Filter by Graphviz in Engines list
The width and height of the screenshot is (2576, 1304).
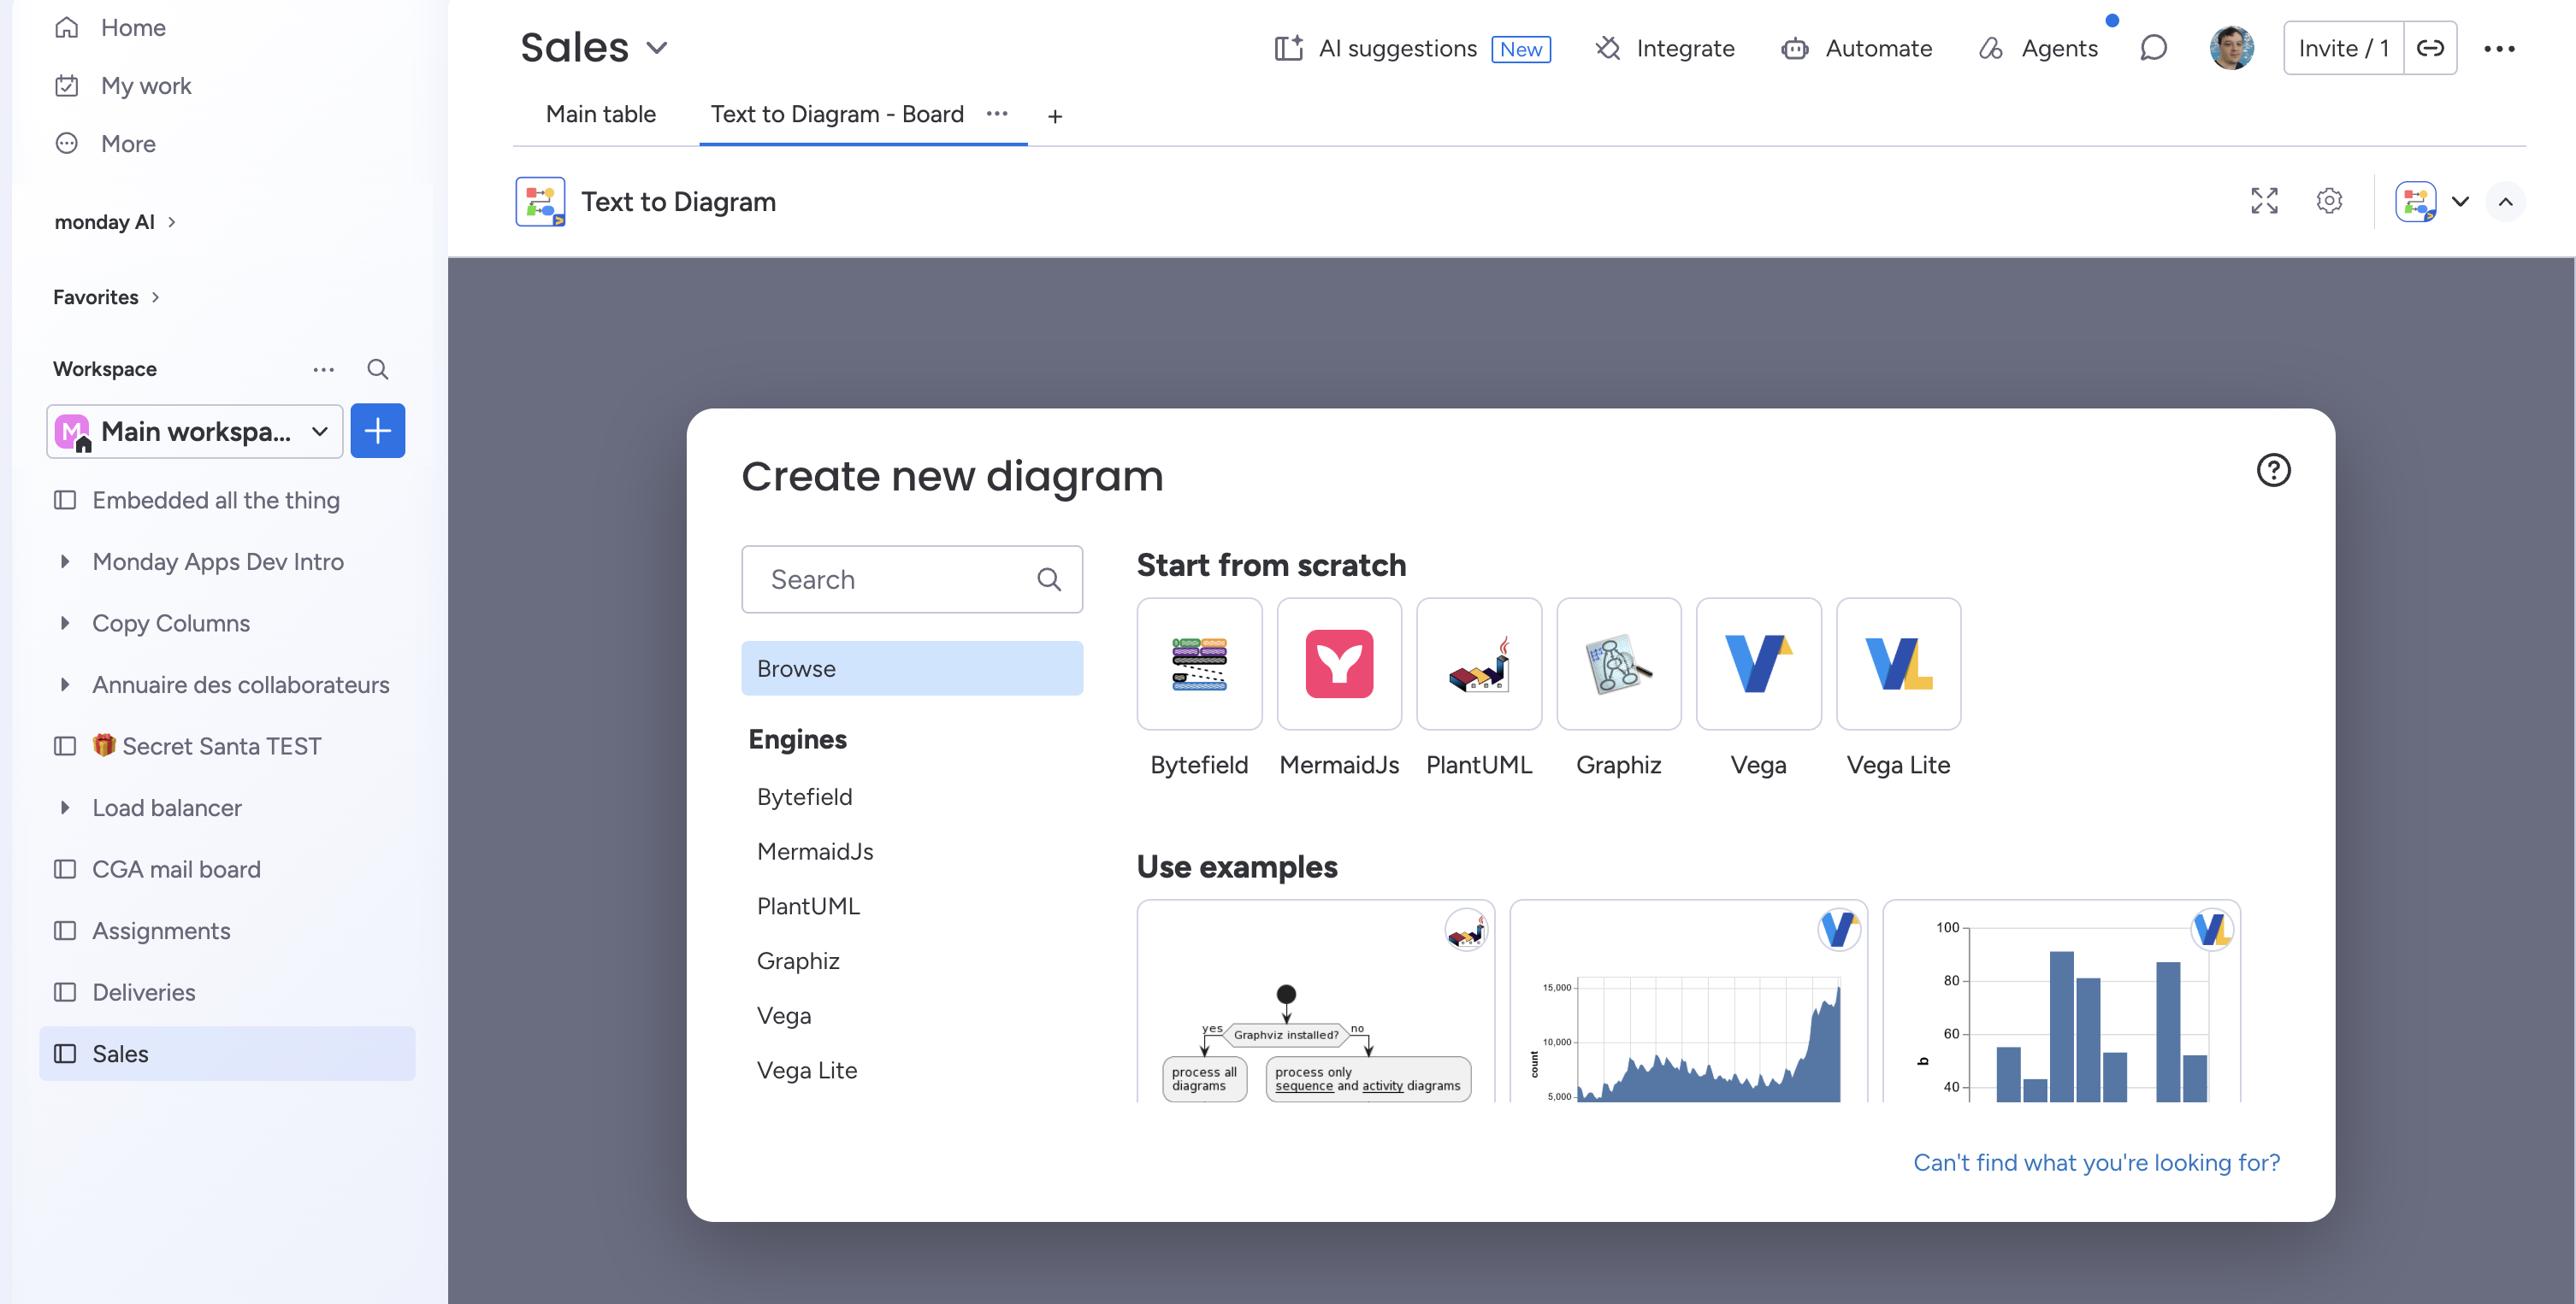798,961
